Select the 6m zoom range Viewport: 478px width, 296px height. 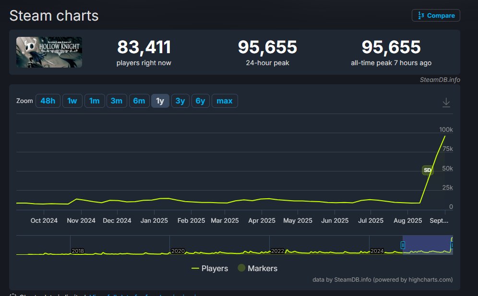(x=139, y=101)
